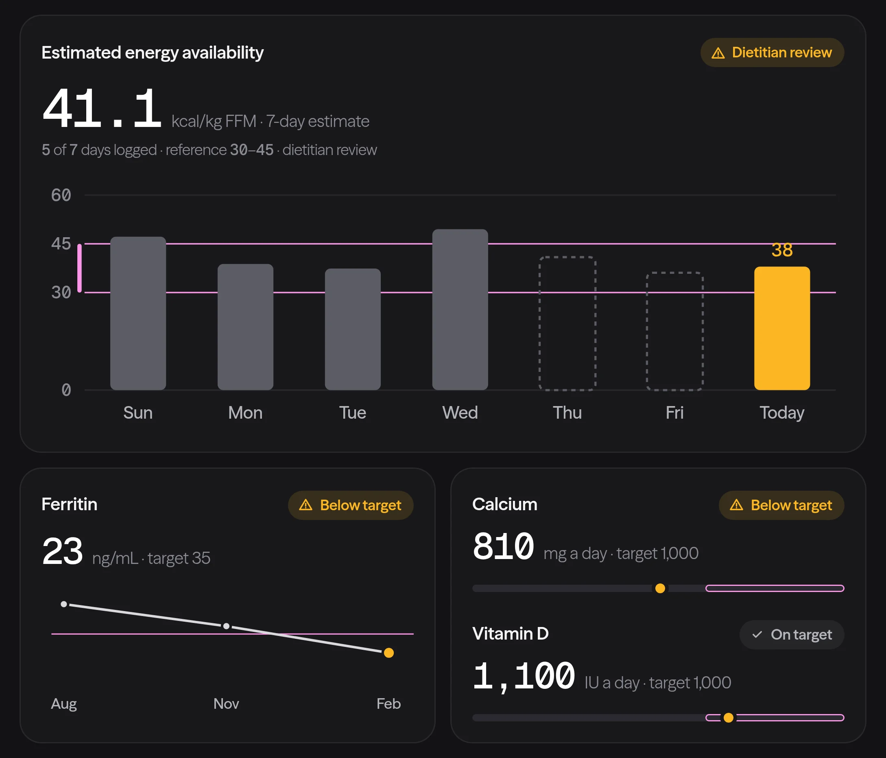The height and width of the screenshot is (758, 886).
Task: Select the Tue bar in the chart
Action: click(x=353, y=329)
